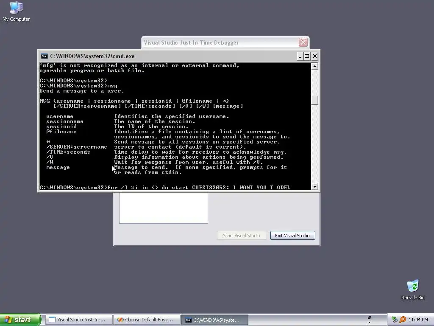434x326 pixels.
Task: Click the '@filename' parameter text in cmd
Action: 61,132
